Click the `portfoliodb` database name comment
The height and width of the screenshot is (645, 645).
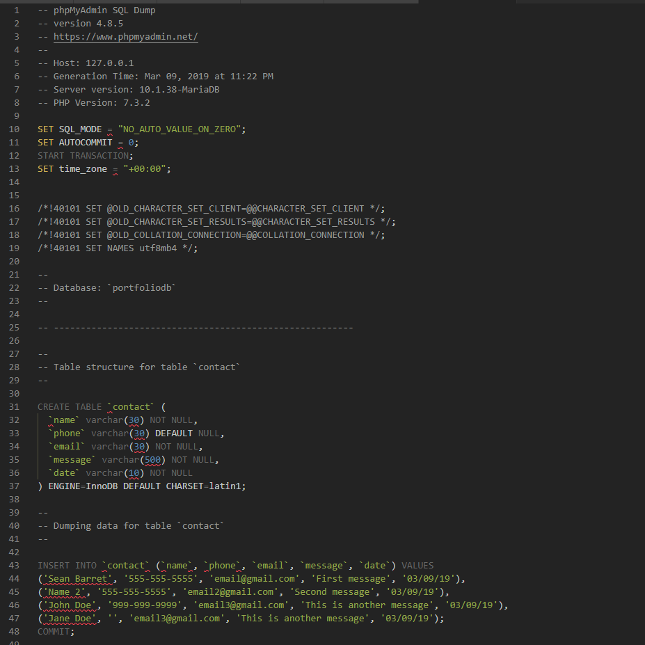pyautogui.click(x=144, y=288)
